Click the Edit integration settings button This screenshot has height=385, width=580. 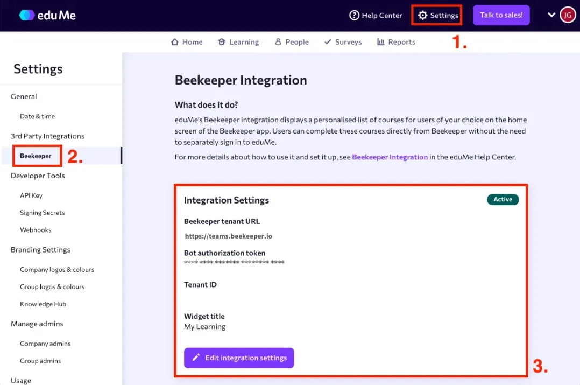click(239, 358)
